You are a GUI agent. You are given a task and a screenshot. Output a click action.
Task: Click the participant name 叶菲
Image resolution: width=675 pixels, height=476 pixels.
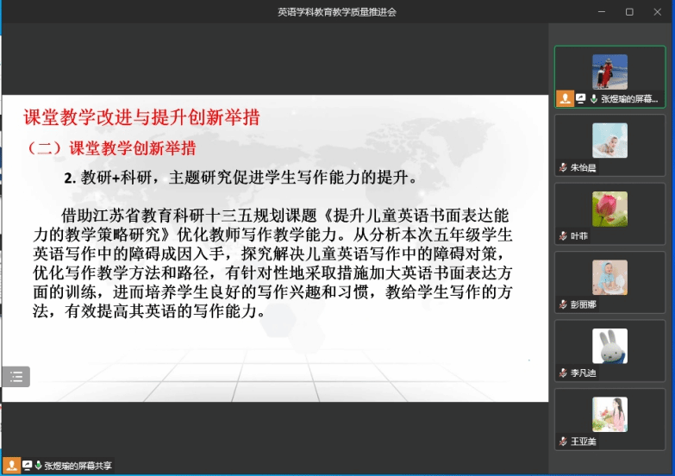pyautogui.click(x=579, y=236)
